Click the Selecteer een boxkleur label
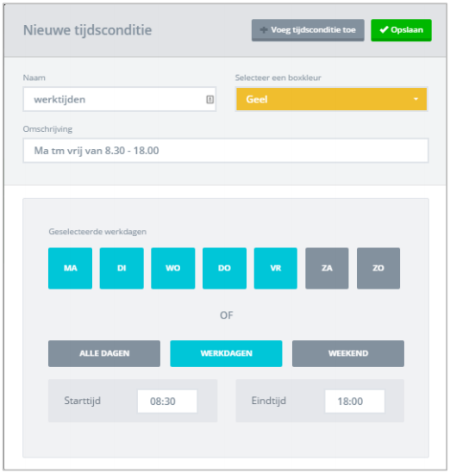The height and width of the screenshot is (473, 450). coord(278,78)
